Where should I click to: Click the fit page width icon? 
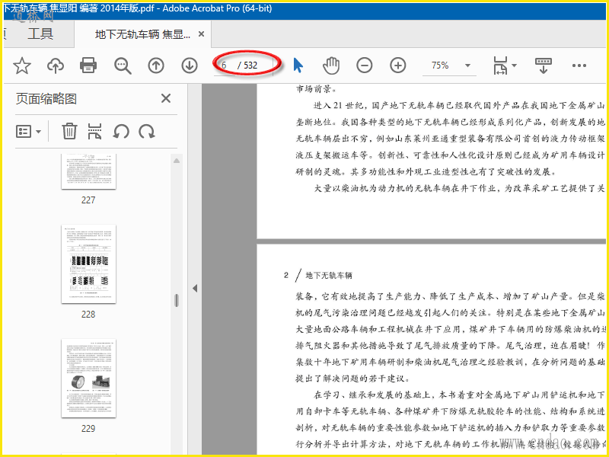tap(500, 66)
